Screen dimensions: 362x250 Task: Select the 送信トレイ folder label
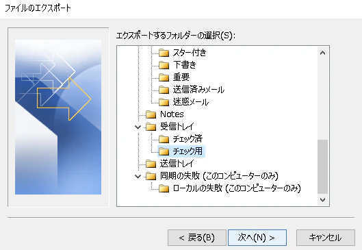tap(177, 164)
